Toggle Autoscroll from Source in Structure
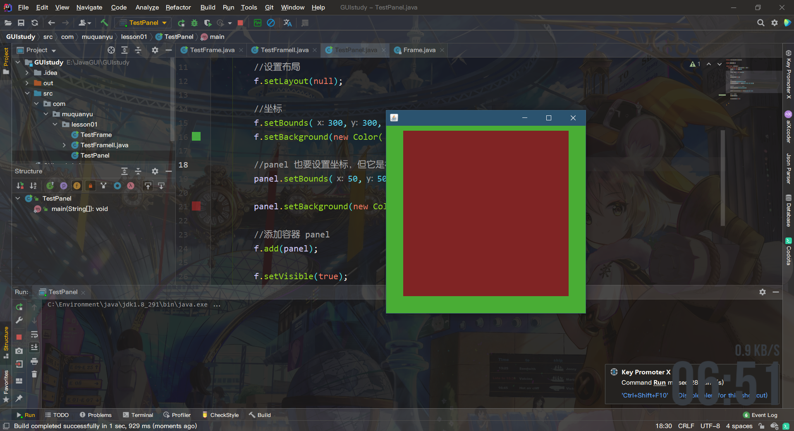This screenshot has width=794, height=431. tap(161, 186)
